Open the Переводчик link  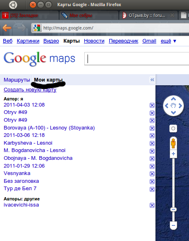pos(124,41)
